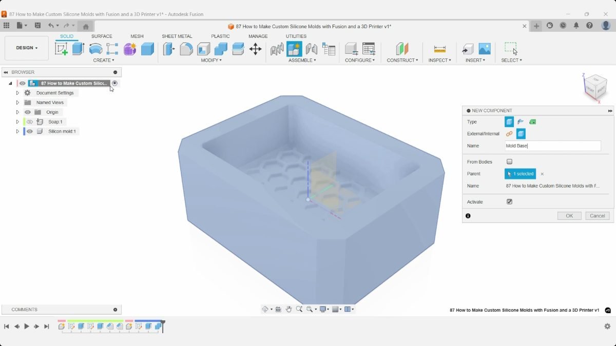The height and width of the screenshot is (346, 616).
Task: Click timeline go-to-end button
Action: tap(47, 327)
